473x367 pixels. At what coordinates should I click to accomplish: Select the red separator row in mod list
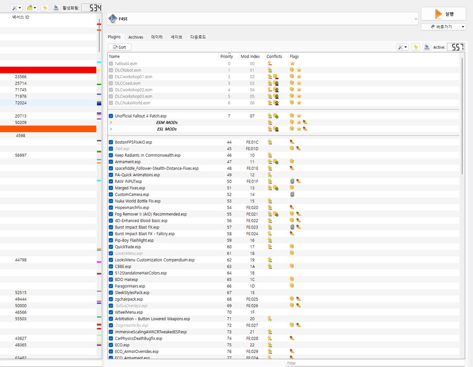(x=48, y=70)
